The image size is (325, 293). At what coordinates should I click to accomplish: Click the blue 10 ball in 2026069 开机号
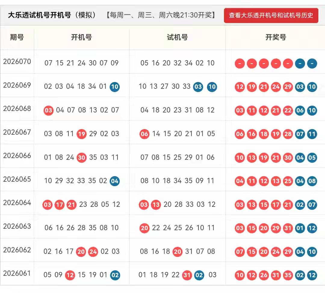click(x=115, y=87)
